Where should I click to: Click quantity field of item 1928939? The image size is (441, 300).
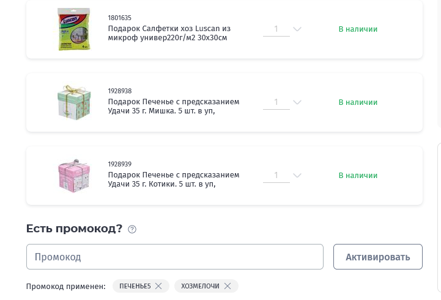pyautogui.click(x=276, y=176)
